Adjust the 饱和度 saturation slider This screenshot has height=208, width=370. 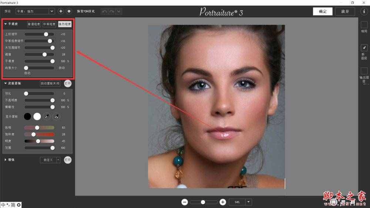point(40,134)
